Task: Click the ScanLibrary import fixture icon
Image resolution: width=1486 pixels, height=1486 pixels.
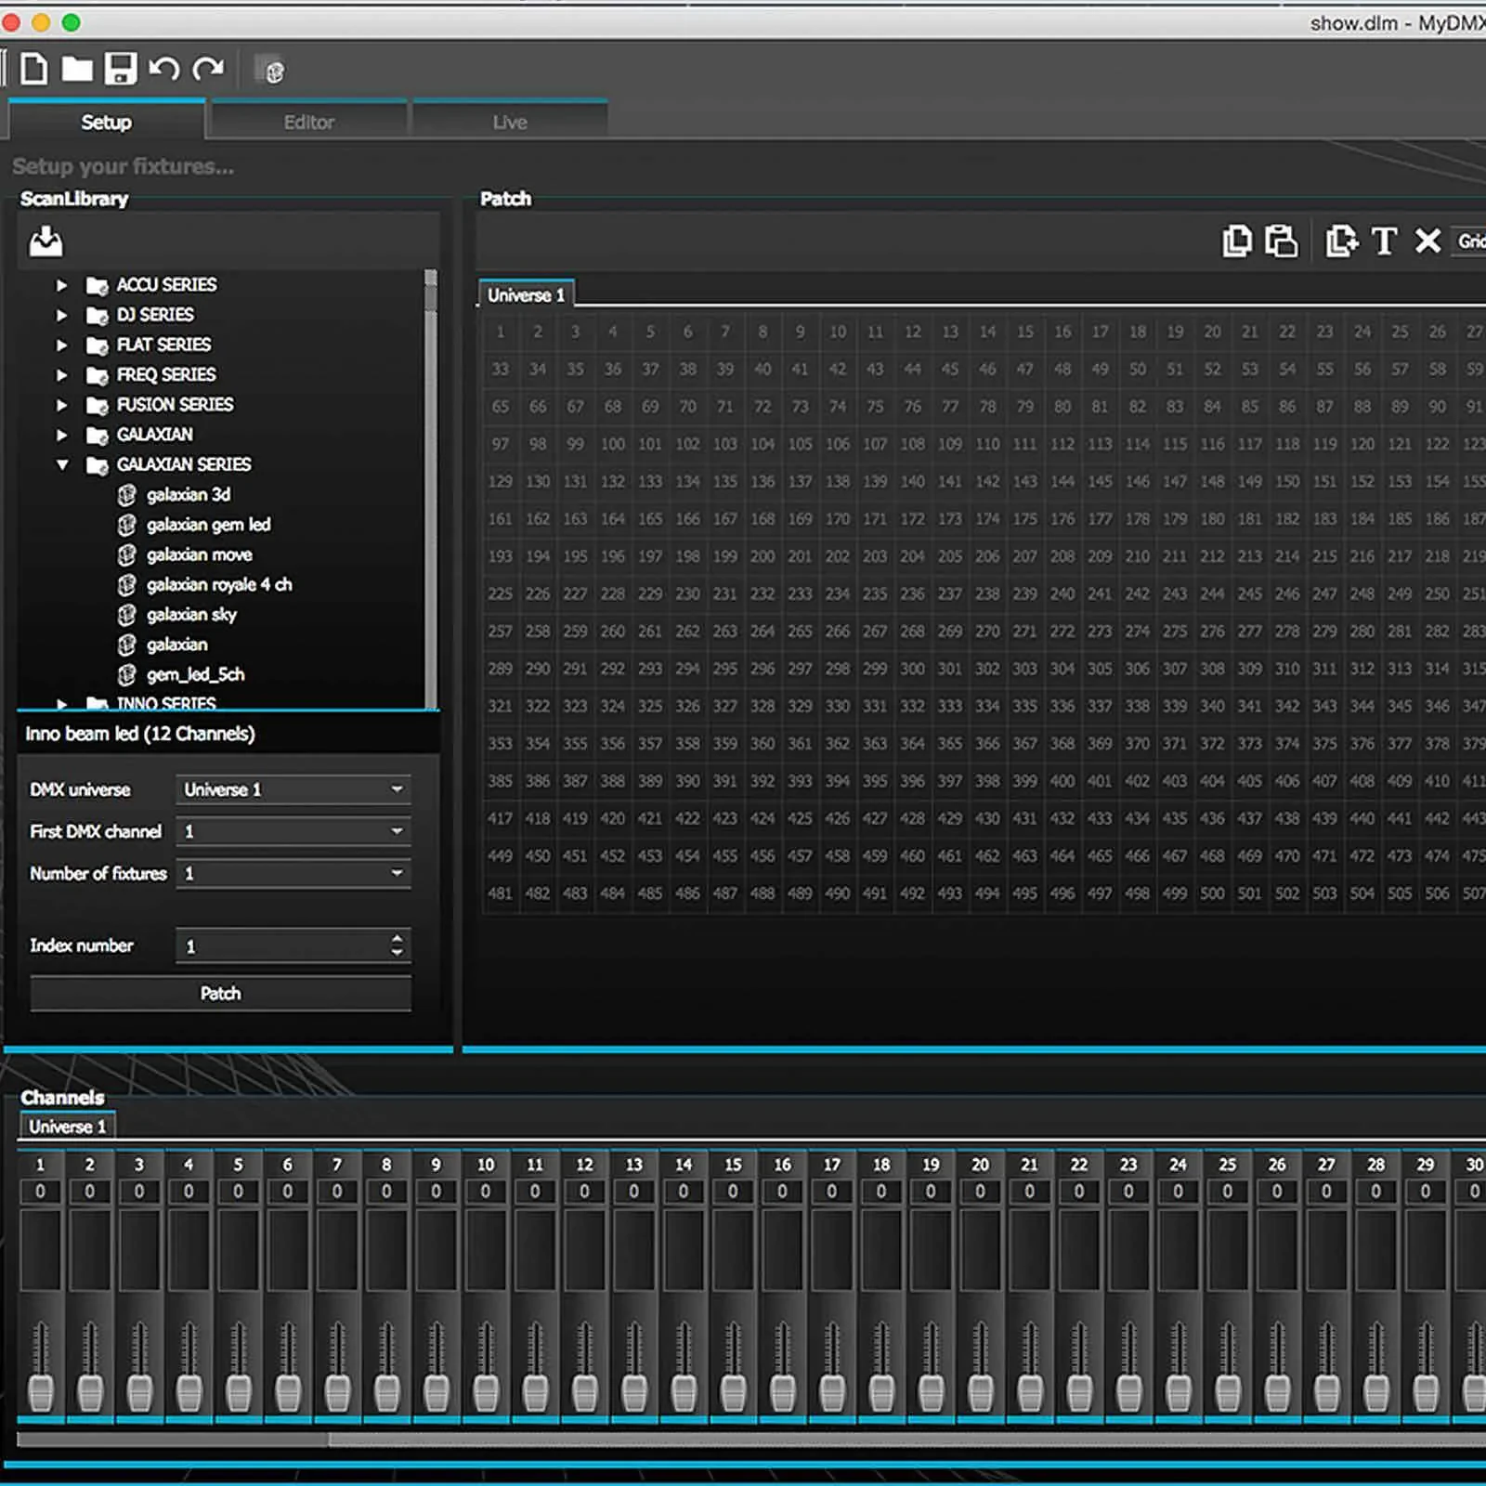Action: [46, 241]
